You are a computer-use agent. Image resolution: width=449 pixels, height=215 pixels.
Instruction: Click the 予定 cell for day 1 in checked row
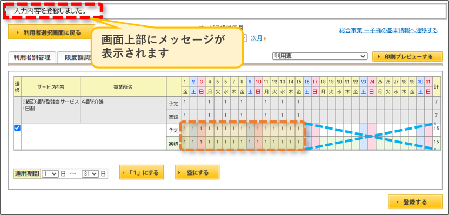point(185,130)
